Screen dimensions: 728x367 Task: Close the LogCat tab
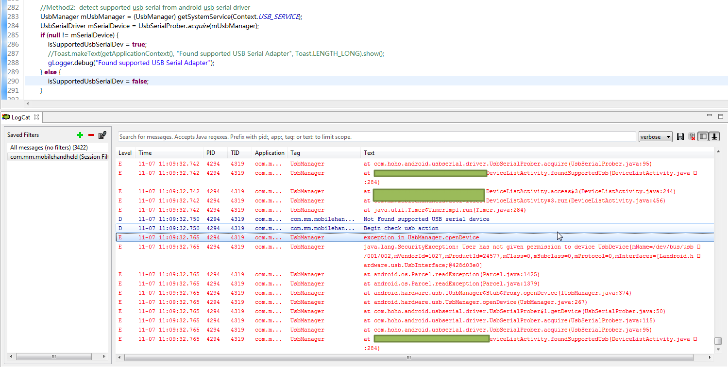point(36,117)
